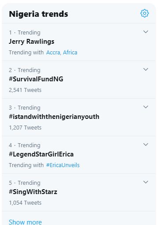Click the '1 · Trending' label
Viewport: 168px width, 225px height.
[25, 33]
